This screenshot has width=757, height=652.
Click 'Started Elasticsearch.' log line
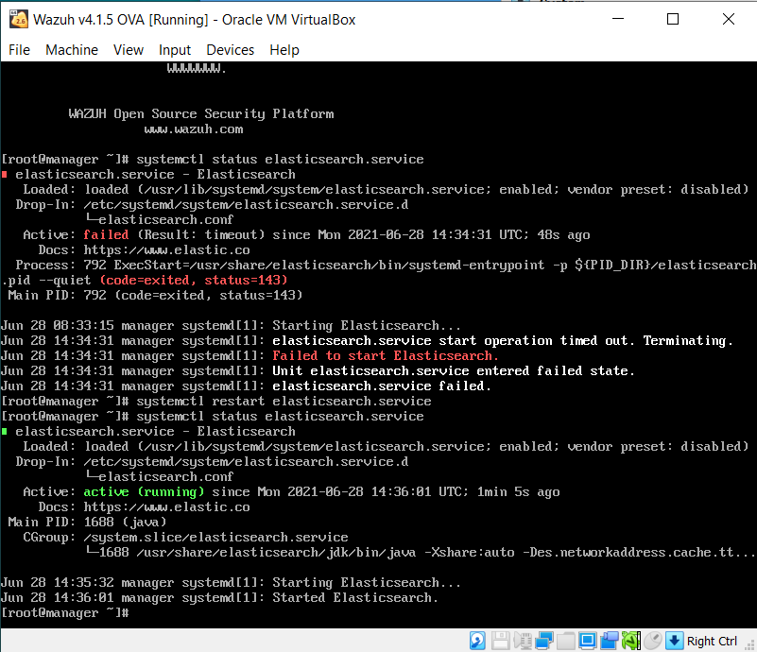tap(355, 597)
